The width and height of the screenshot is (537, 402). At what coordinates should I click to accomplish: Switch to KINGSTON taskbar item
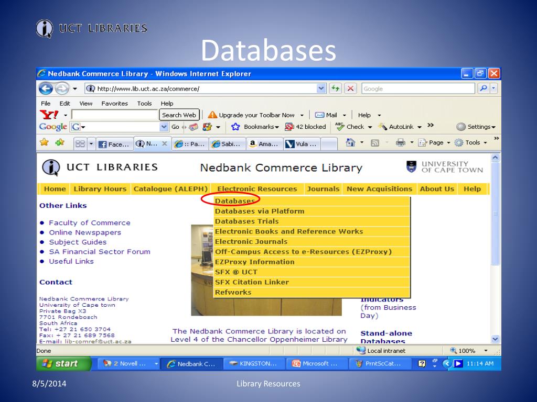click(x=254, y=364)
